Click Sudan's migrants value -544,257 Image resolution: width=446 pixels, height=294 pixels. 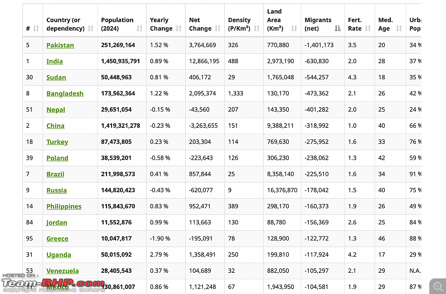click(x=317, y=77)
